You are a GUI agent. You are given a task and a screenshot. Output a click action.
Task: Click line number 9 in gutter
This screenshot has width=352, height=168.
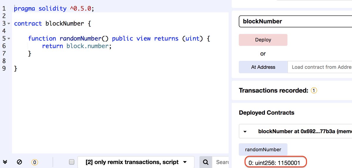click(4, 68)
